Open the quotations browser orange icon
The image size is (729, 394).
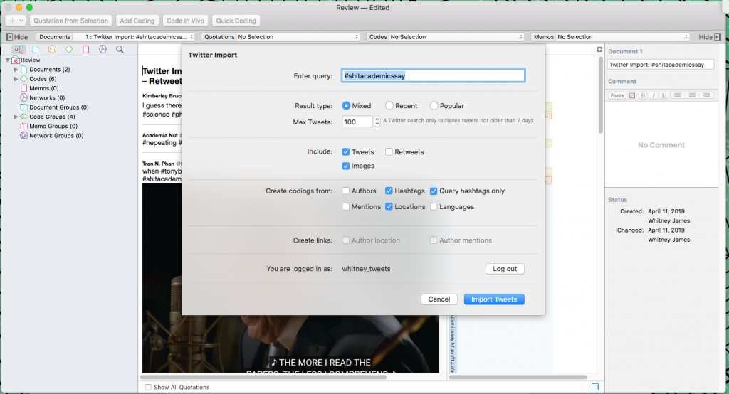pyautogui.click(x=52, y=49)
